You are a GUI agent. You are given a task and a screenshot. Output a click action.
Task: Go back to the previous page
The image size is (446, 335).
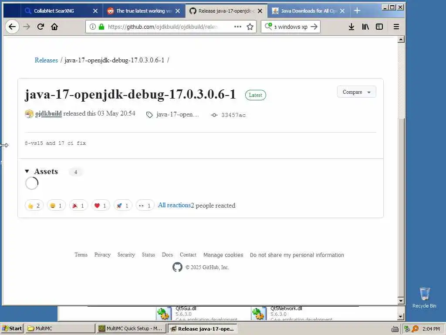point(12,27)
